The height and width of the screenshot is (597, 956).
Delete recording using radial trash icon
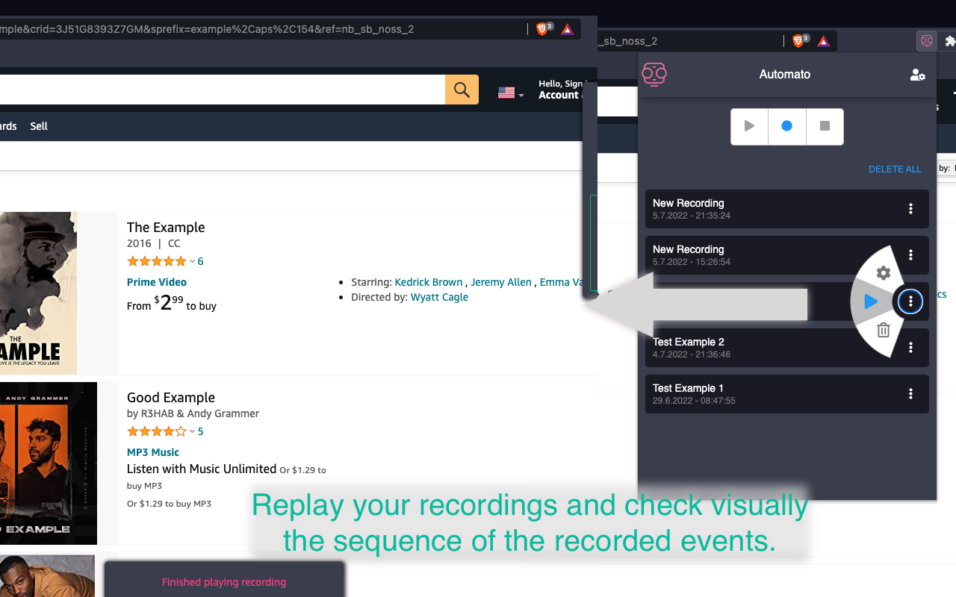click(x=883, y=330)
